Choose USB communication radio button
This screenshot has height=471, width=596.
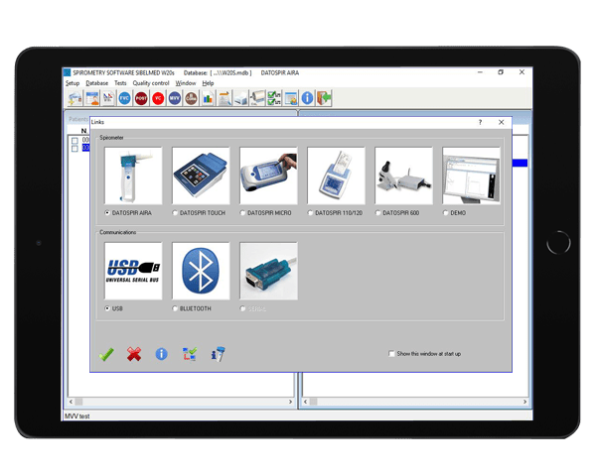click(x=107, y=308)
